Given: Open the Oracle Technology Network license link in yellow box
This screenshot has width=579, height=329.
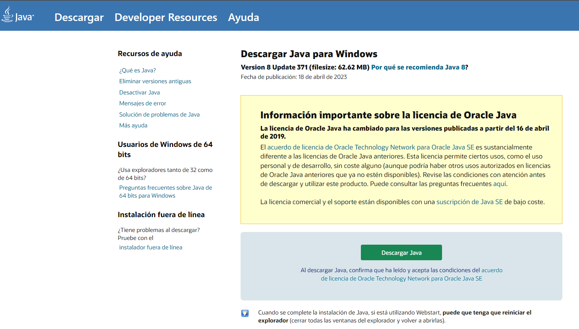Looking at the screenshot, I should pos(371,147).
